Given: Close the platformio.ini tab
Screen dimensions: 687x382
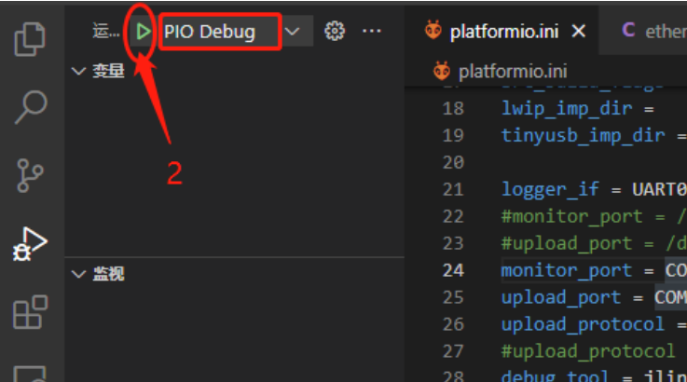Looking at the screenshot, I should (579, 31).
